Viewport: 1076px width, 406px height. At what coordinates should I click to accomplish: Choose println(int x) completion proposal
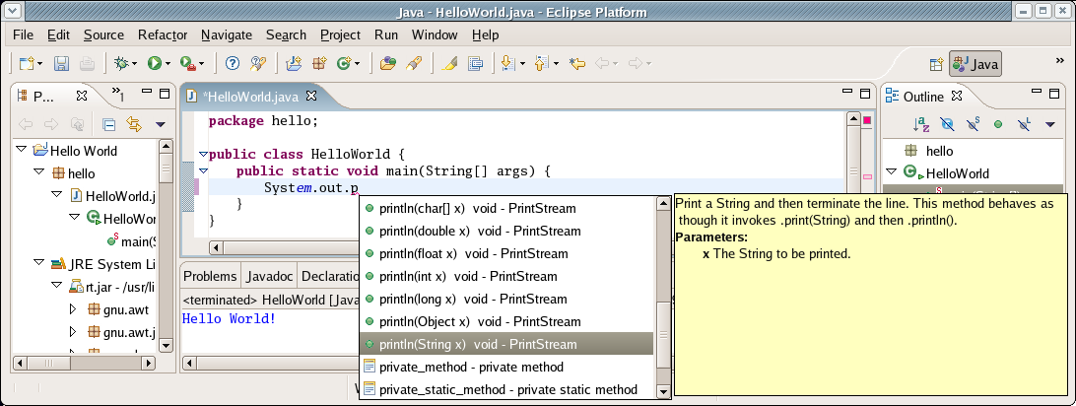tap(507, 276)
